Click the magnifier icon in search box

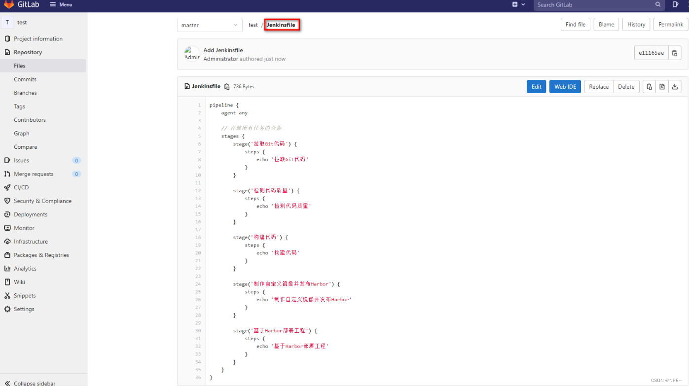[658, 4]
